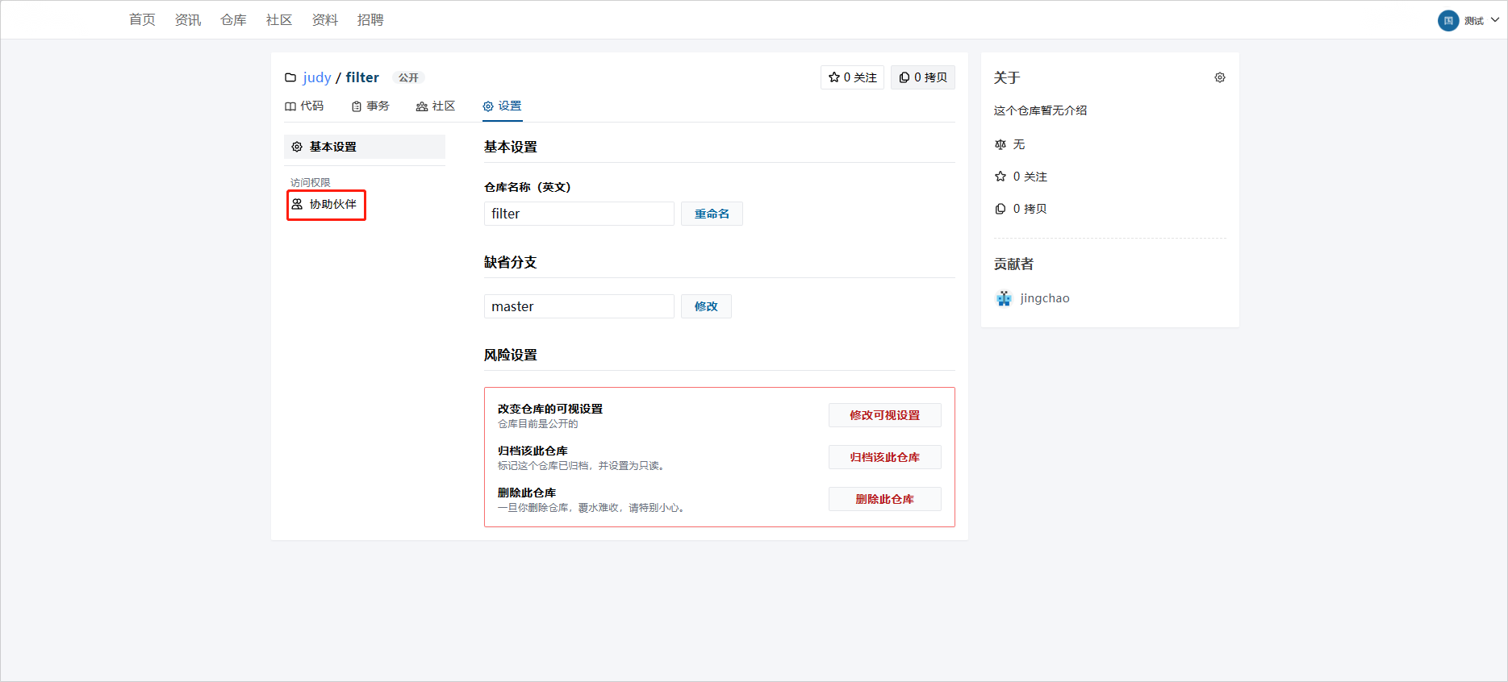Click the 修改 button for default branch
1508x682 pixels.
click(706, 306)
